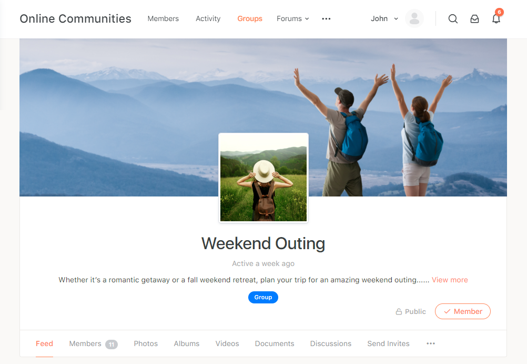Go to the Activity menu item
Image resolution: width=527 pixels, height=364 pixels.
[208, 19]
